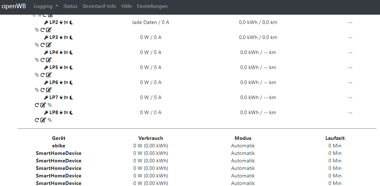Click the plug icon next to LP4

pyautogui.click(x=61, y=52)
